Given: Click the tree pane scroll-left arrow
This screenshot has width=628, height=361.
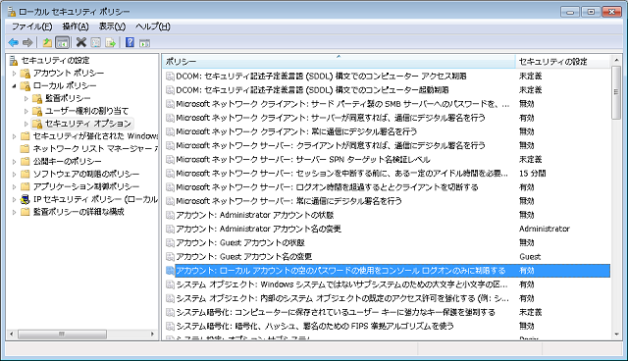Looking at the screenshot, I should pos(12,334).
